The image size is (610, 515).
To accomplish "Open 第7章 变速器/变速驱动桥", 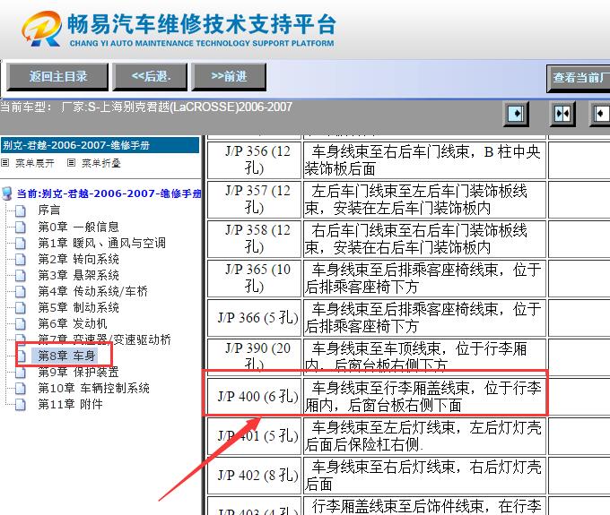I will [x=104, y=339].
